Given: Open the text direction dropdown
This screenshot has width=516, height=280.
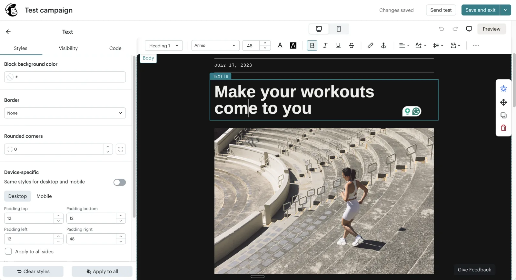Looking at the screenshot, I should click(x=421, y=45).
